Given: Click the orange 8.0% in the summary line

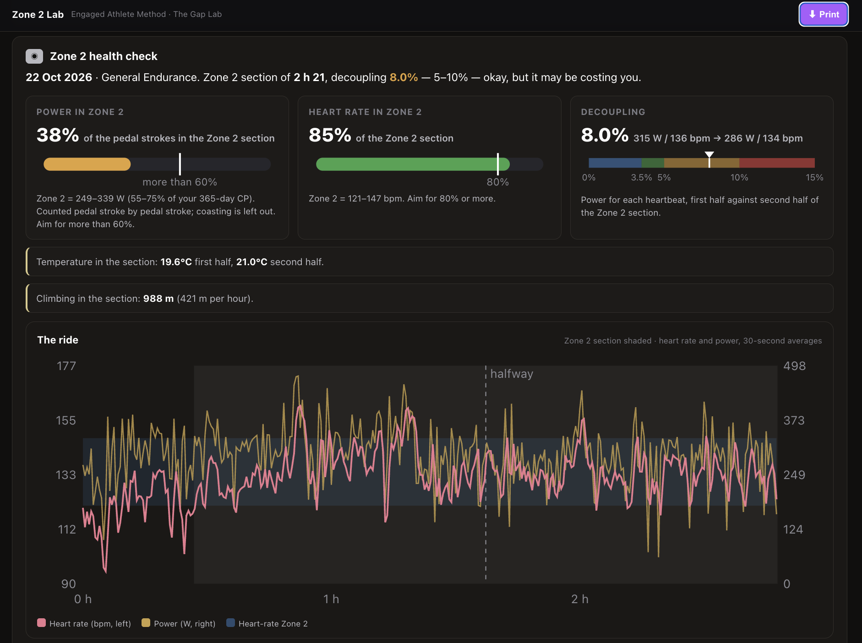Looking at the screenshot, I should pyautogui.click(x=404, y=77).
